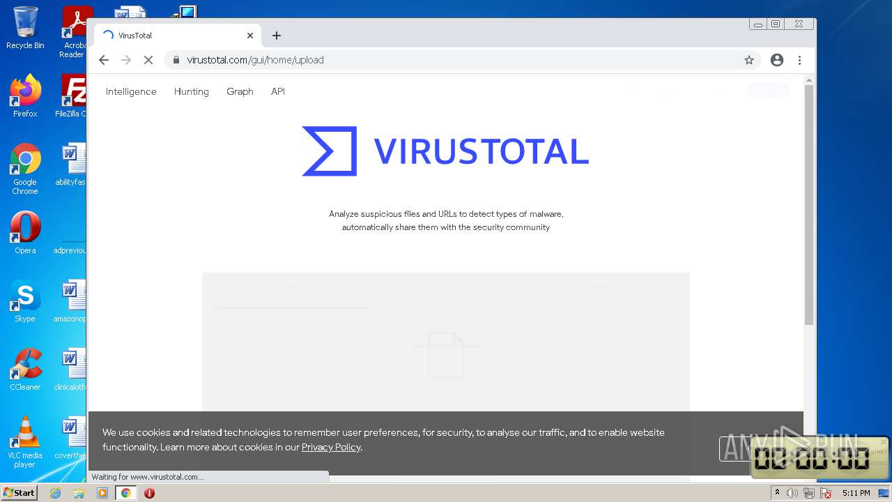Viewport: 892px width, 502px height.
Task: Open the CCleaner desktop shortcut
Action: point(25,369)
